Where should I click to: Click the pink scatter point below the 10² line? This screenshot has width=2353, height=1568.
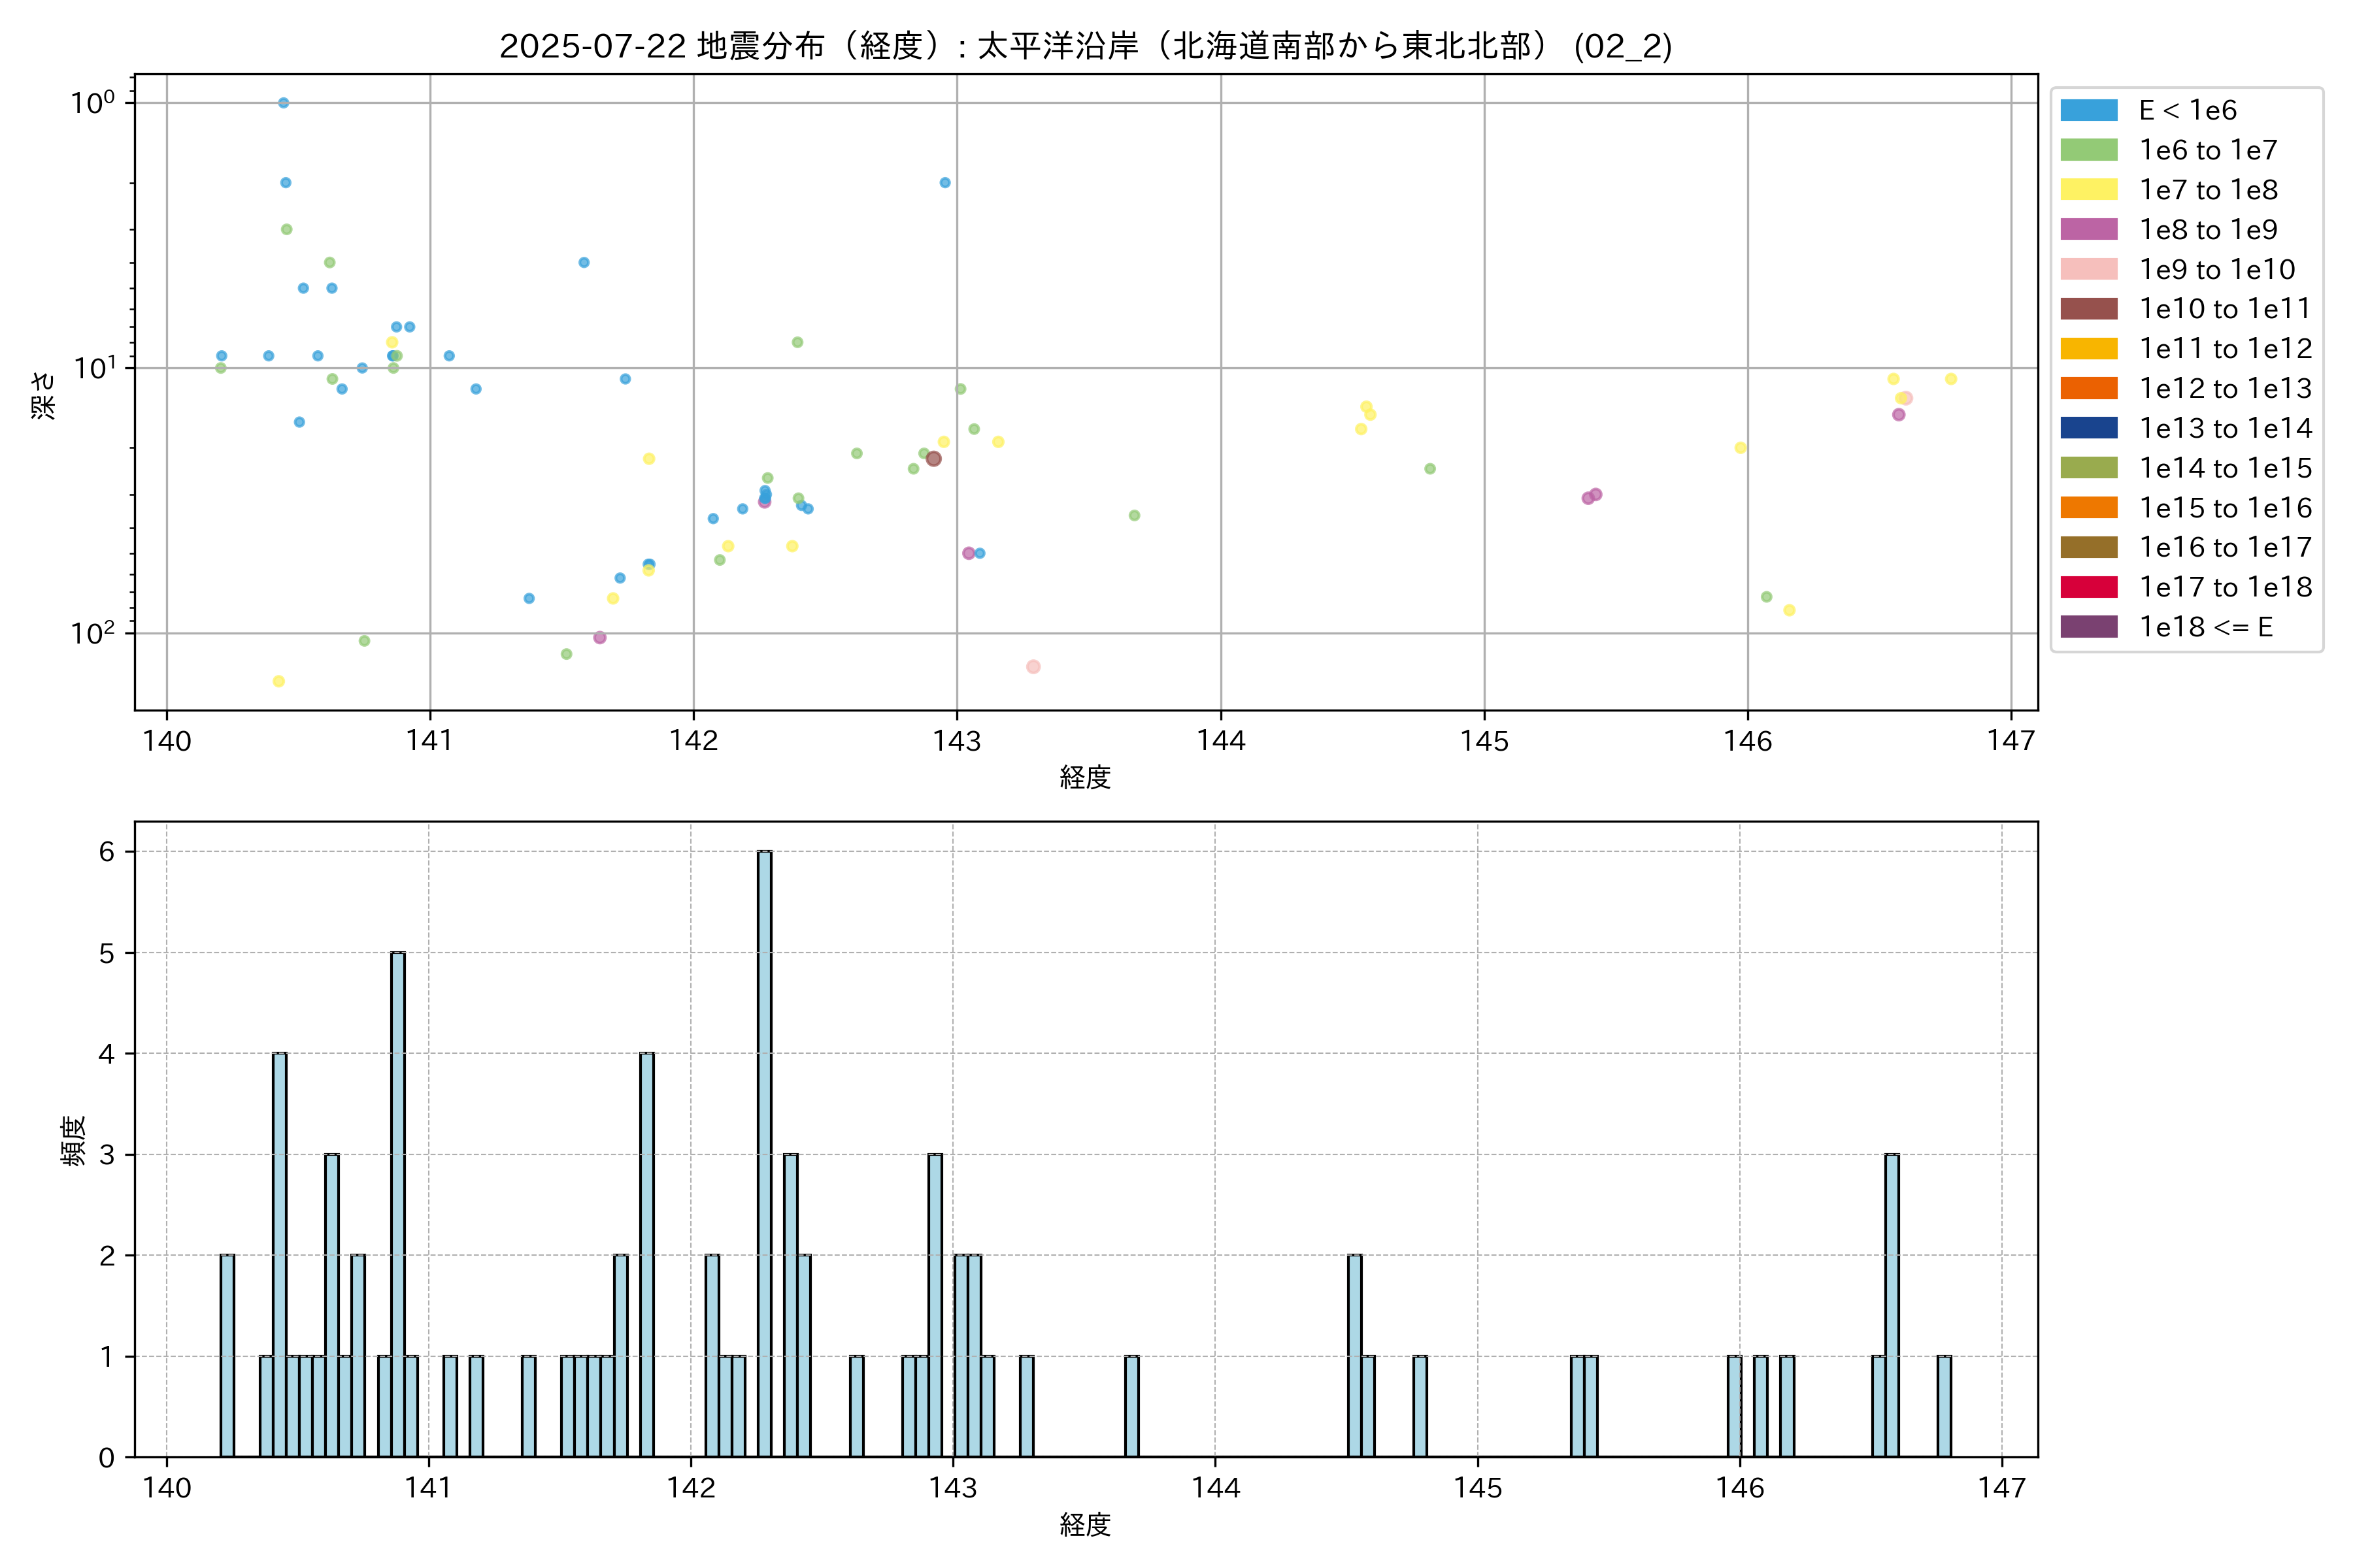[1033, 667]
